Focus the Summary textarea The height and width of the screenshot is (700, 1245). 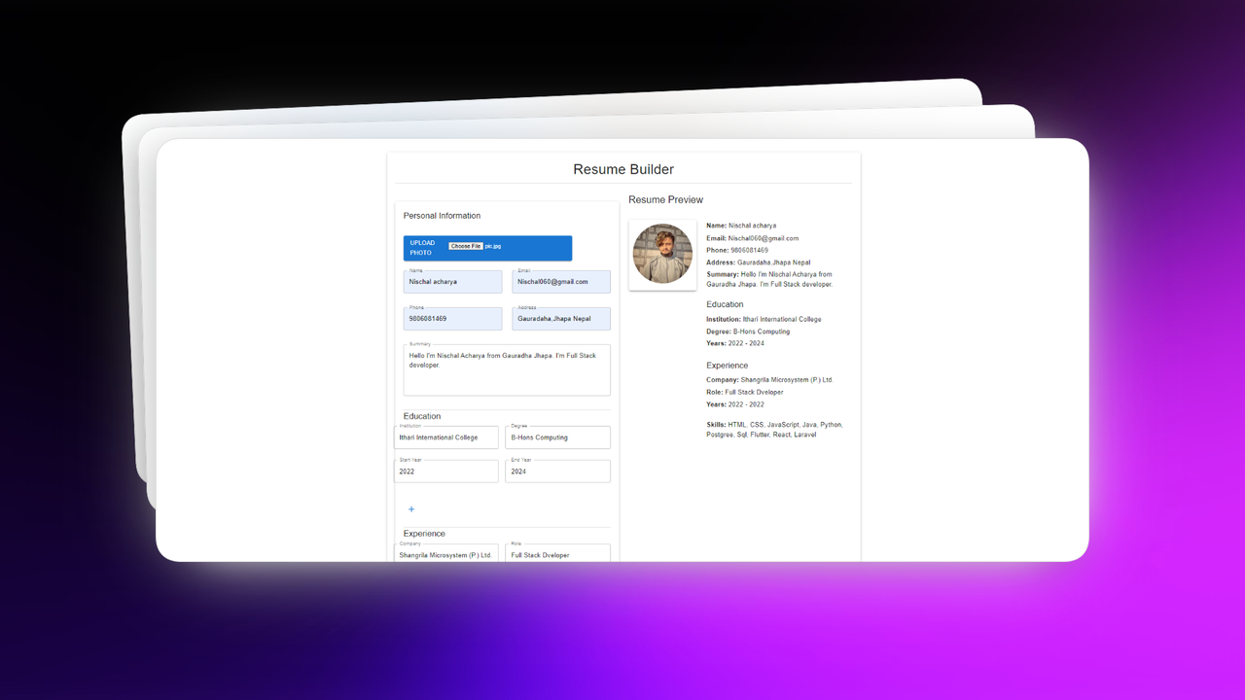(x=507, y=369)
